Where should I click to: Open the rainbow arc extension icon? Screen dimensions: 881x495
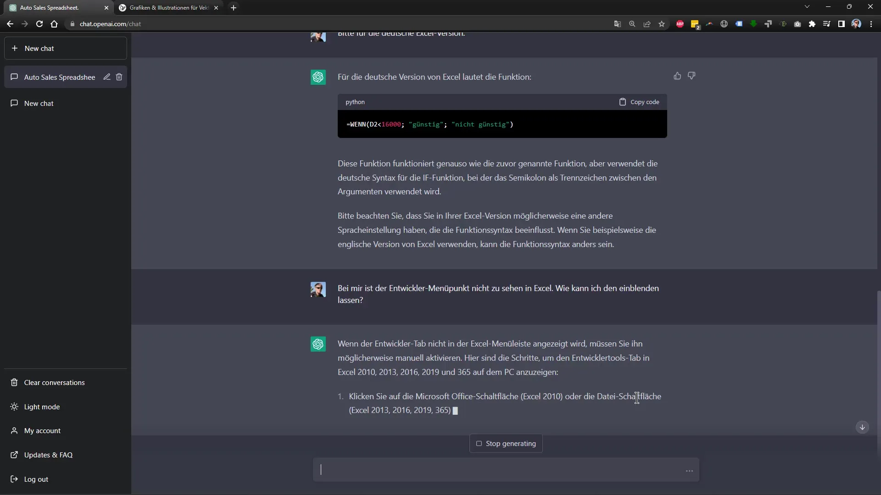709,24
